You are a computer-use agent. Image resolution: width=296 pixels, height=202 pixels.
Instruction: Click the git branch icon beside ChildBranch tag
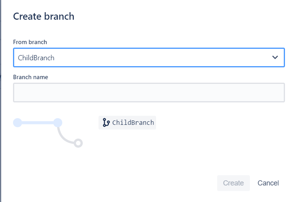click(106, 122)
